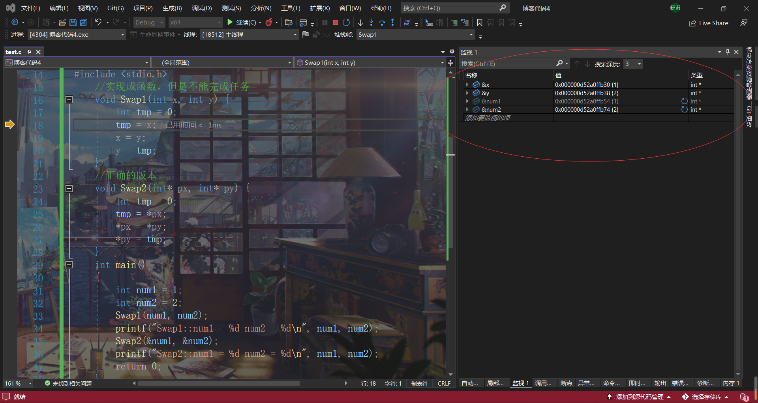Click 选择存储库 in the status bar
Screen dimensions: 758x403
[706, 397]
